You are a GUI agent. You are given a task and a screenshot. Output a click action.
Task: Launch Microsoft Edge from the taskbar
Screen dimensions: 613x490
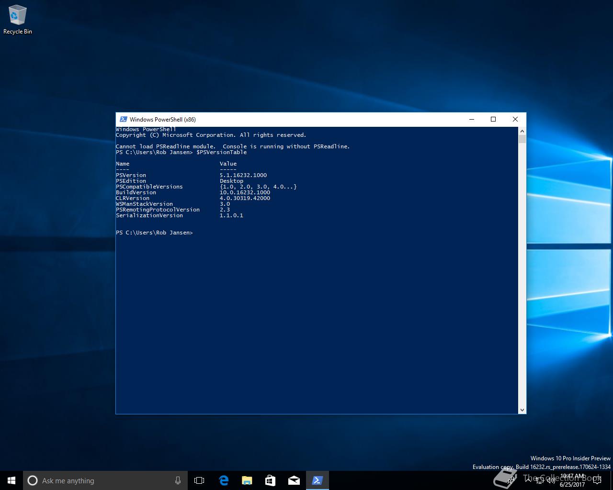223,480
